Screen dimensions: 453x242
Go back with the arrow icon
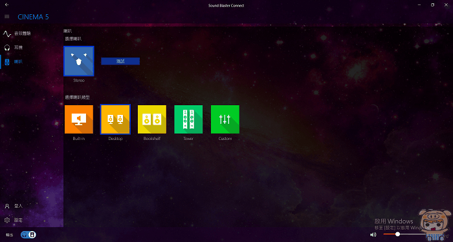(7, 5)
